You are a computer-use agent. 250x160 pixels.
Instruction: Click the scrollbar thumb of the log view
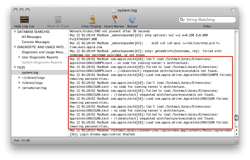(x=237, y=118)
